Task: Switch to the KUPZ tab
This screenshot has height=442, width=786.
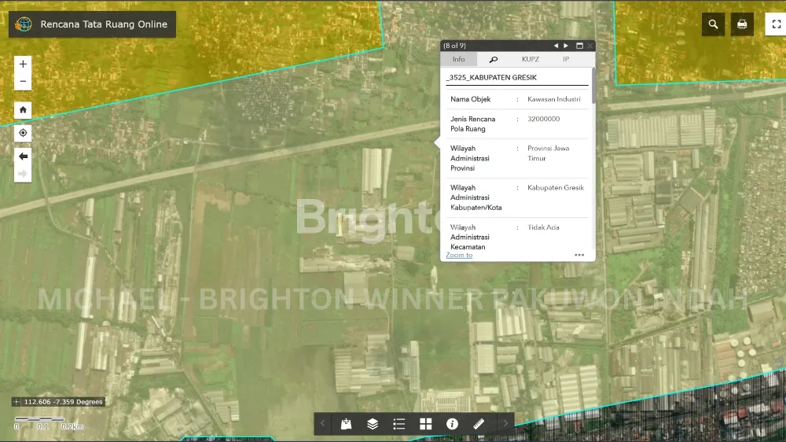Action: click(x=531, y=59)
